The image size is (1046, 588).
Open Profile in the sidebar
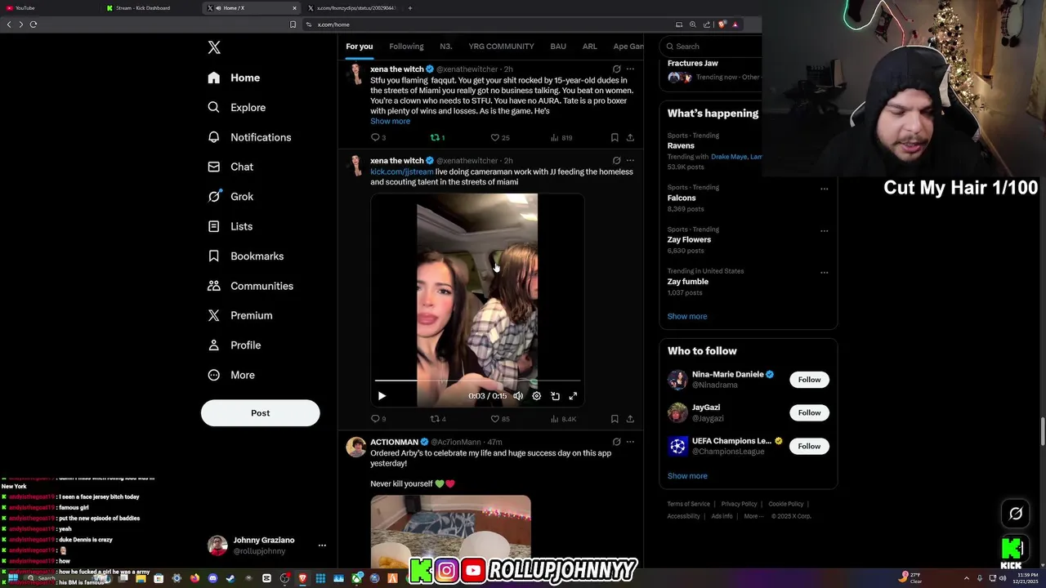(x=234, y=345)
